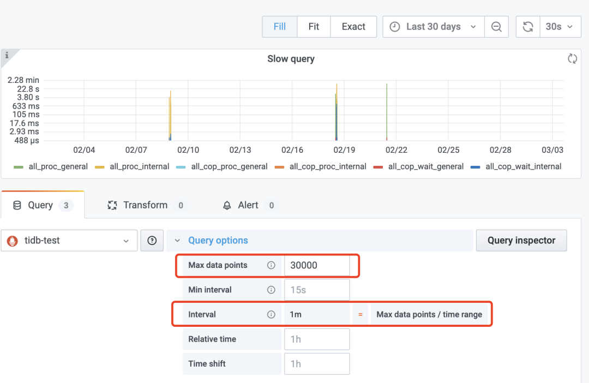Open the 30s refresh interval dropdown
The image size is (589, 383).
(559, 27)
